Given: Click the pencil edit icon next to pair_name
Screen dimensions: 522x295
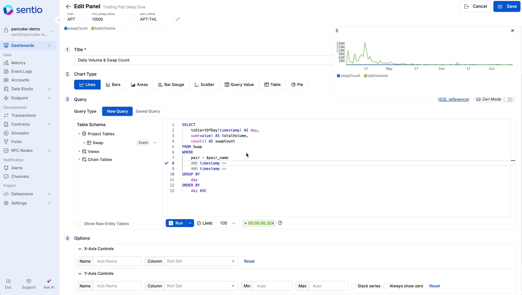Looking at the screenshot, I should pos(178,19).
